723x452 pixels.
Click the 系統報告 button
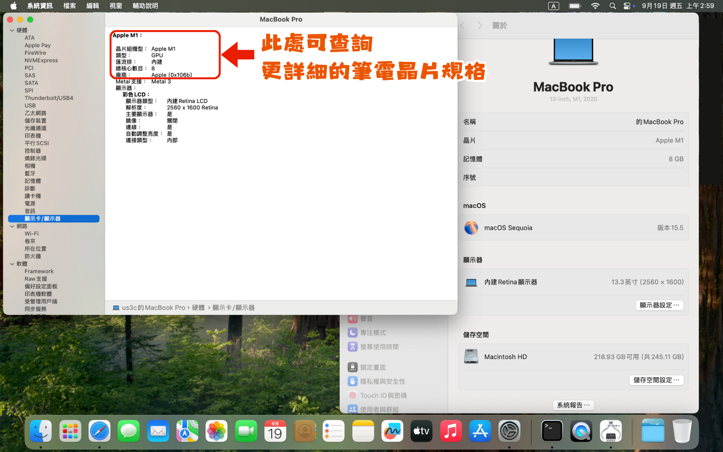click(x=573, y=405)
